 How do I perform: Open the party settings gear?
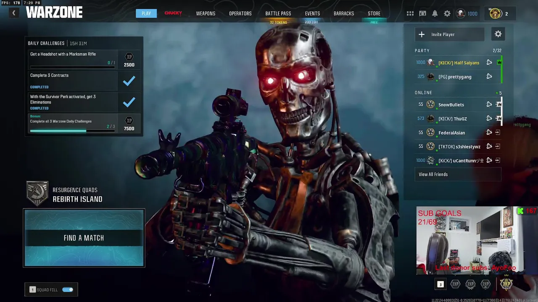click(498, 34)
